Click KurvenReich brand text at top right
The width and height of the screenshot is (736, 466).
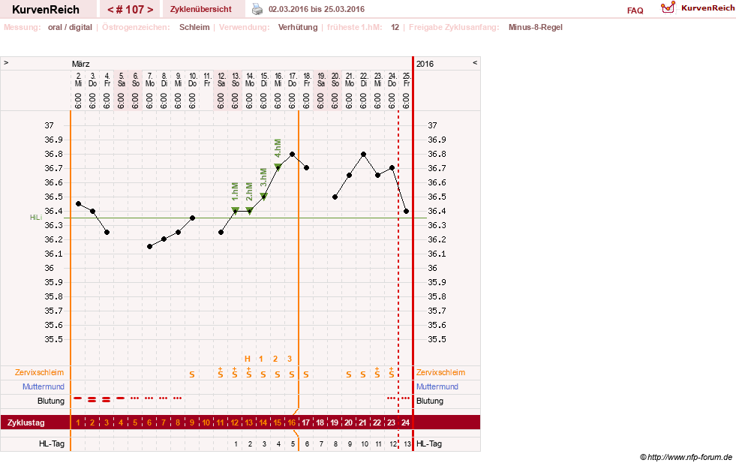pyautogui.click(x=707, y=8)
